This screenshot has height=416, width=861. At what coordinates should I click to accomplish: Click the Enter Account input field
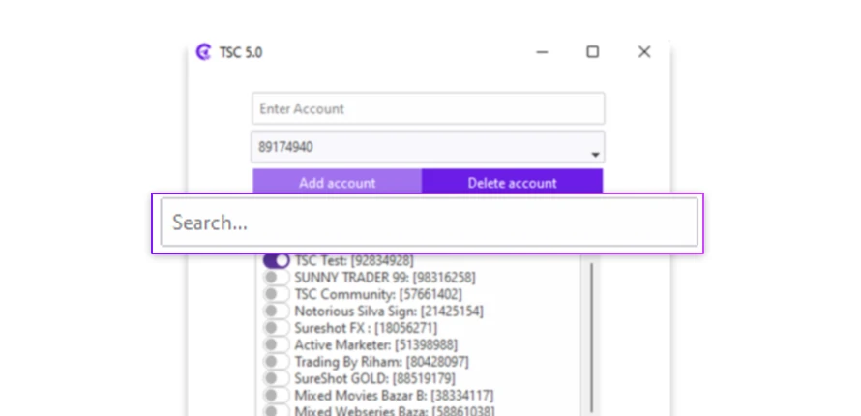pyautogui.click(x=428, y=109)
